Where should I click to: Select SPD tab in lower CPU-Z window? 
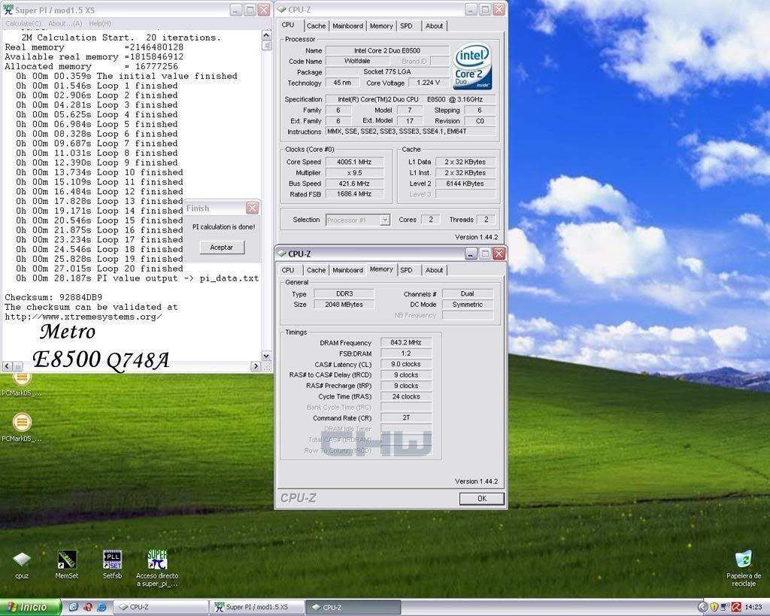(406, 270)
